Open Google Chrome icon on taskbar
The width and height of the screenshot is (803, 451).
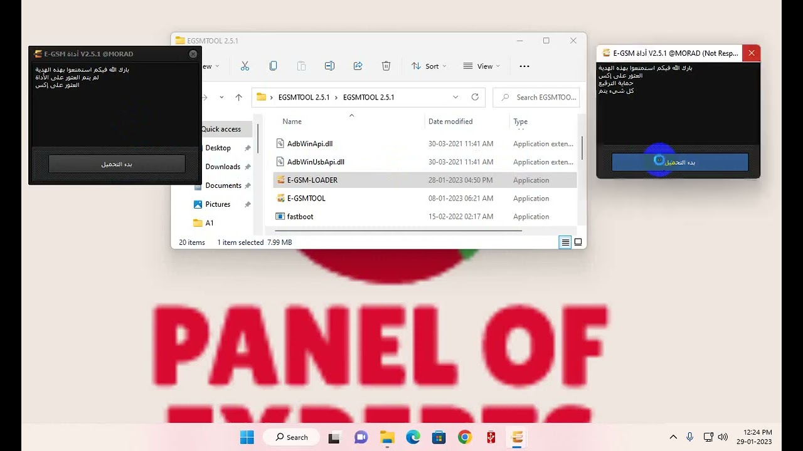click(465, 437)
